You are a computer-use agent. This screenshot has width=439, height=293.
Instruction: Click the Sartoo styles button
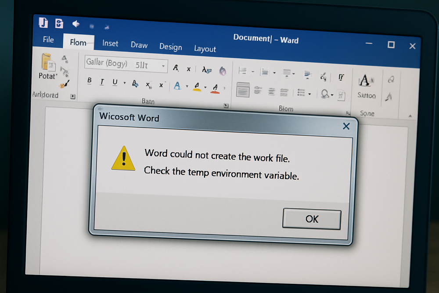(366, 86)
